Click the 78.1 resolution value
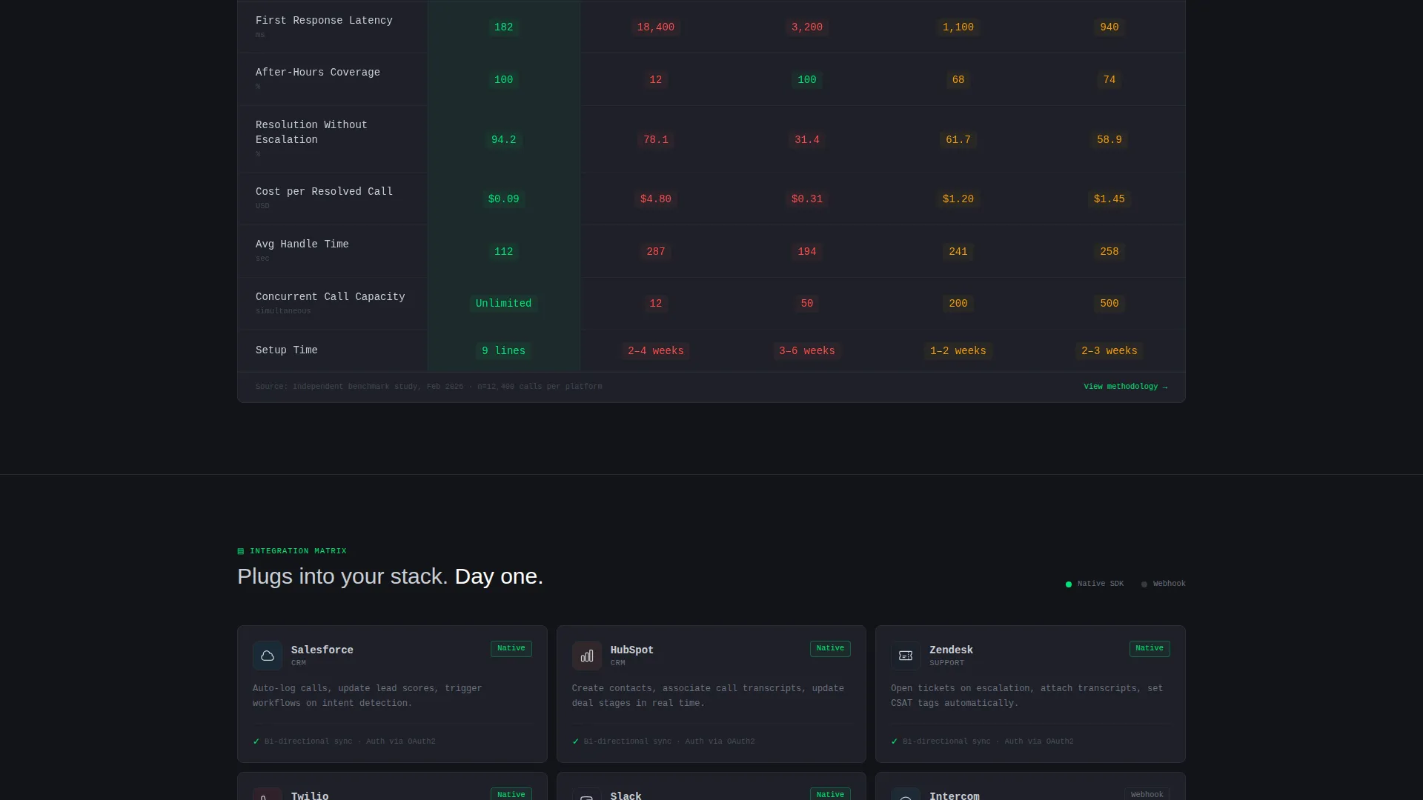The height and width of the screenshot is (800, 1423). [656, 140]
